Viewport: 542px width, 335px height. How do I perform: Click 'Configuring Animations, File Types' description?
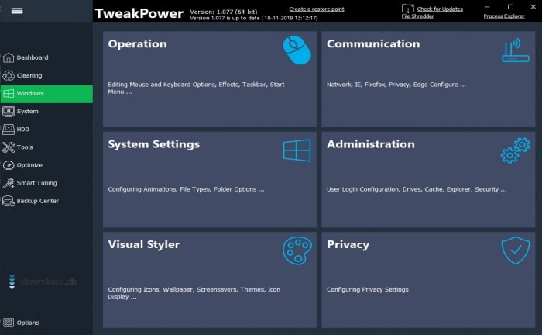pyautogui.click(x=186, y=189)
